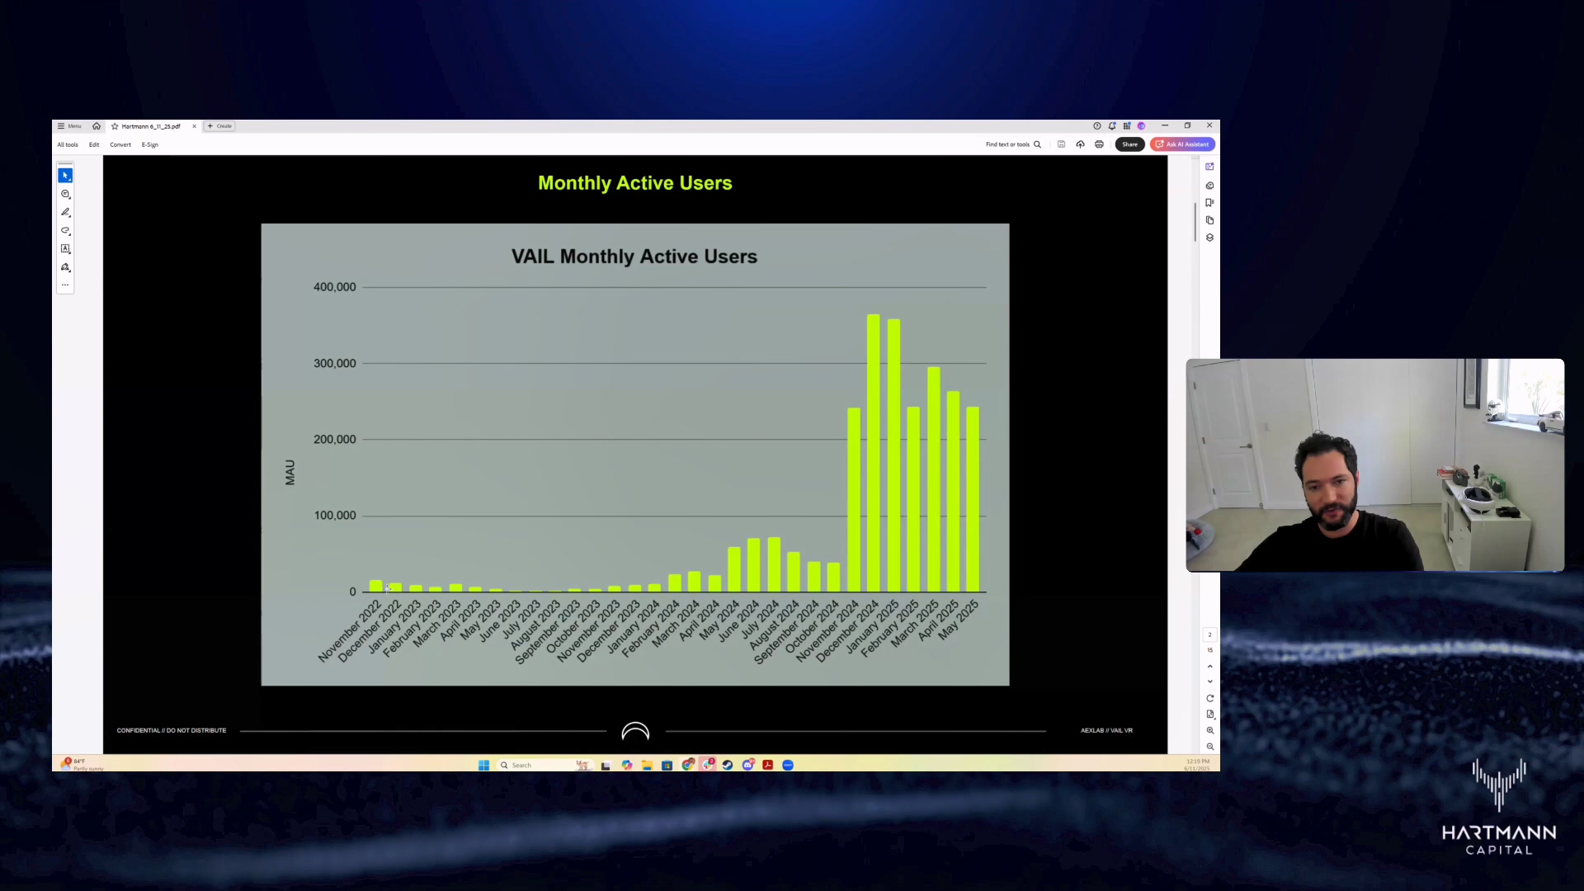This screenshot has width=1584, height=891.
Task: Click "VAIL Monthly Active Users" chart title
Action: point(634,257)
